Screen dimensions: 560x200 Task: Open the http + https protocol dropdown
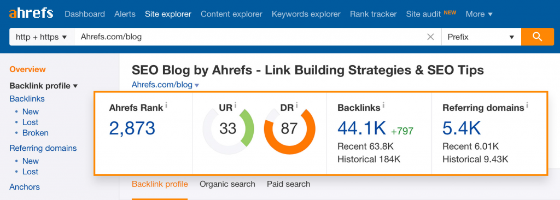[42, 37]
